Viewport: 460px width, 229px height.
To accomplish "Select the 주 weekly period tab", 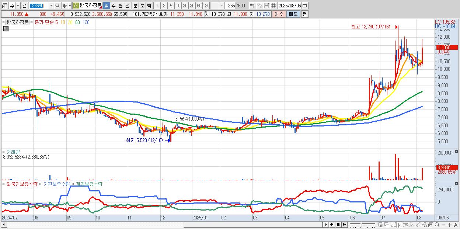I will [113, 6].
